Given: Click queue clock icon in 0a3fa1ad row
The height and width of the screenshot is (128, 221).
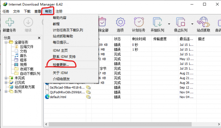Looking at the screenshot, I should pyautogui.click(x=88, y=88).
